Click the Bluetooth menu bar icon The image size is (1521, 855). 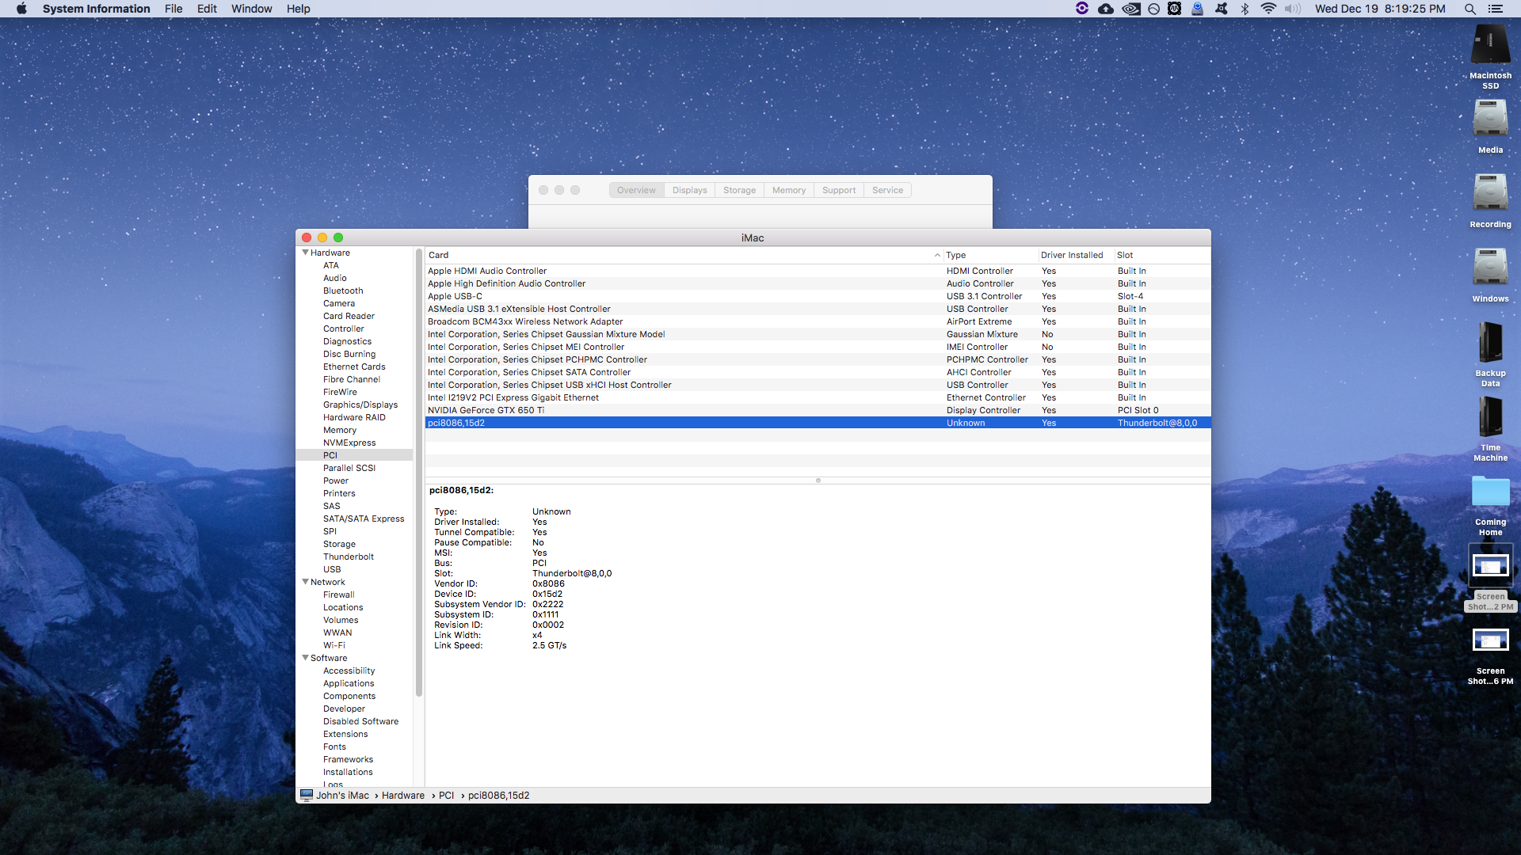[x=1245, y=9]
